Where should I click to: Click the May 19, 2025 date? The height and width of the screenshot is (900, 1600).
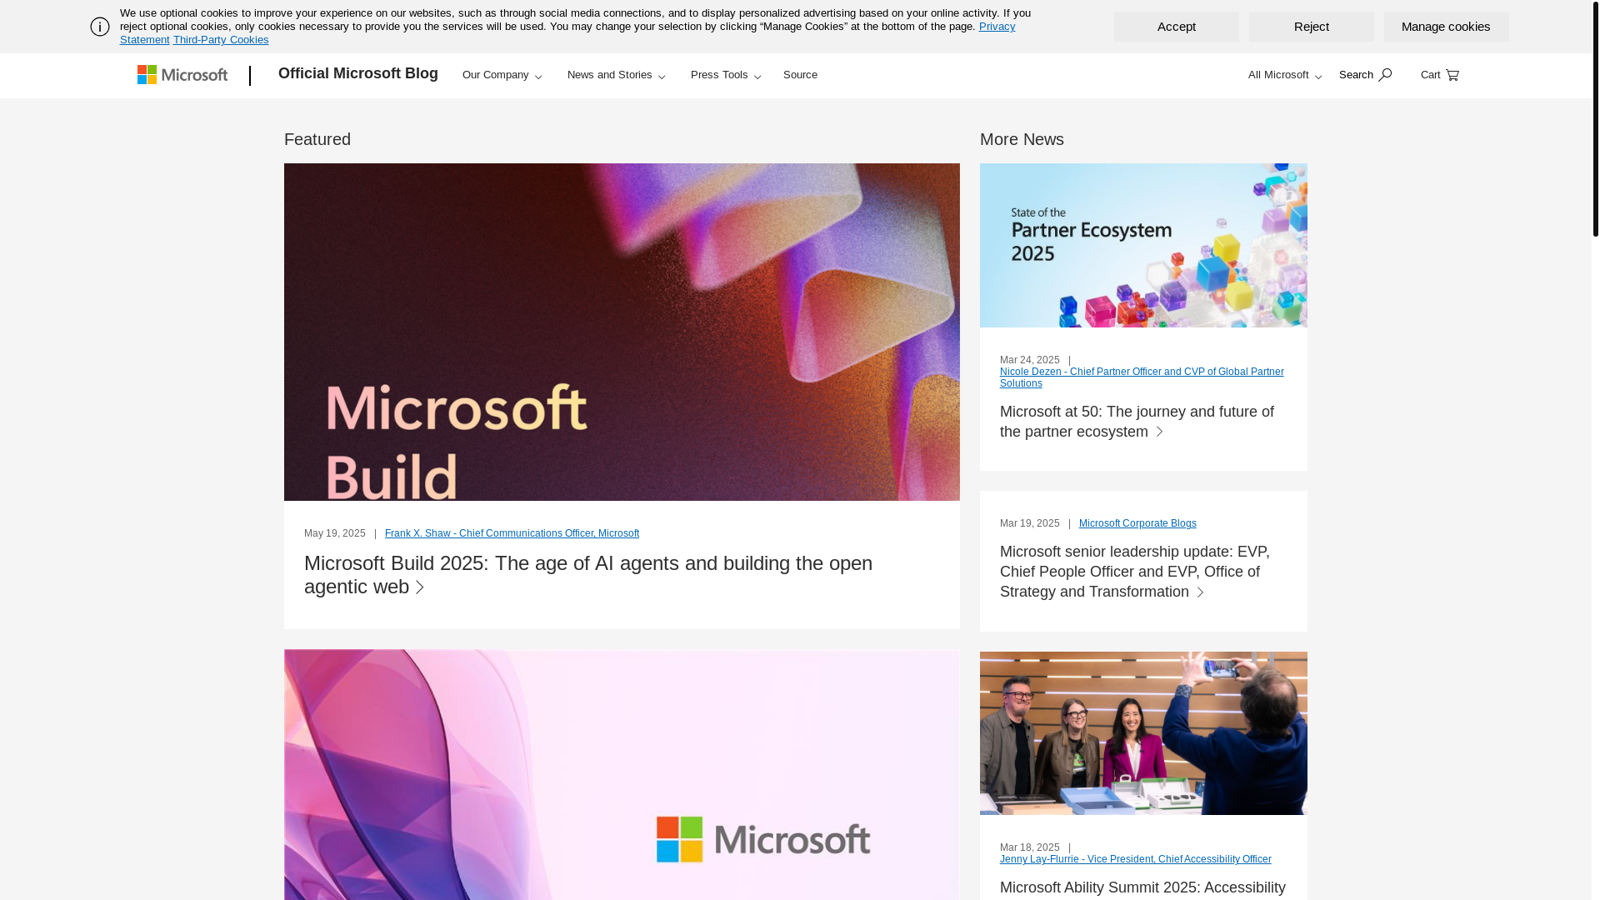pos(335,533)
